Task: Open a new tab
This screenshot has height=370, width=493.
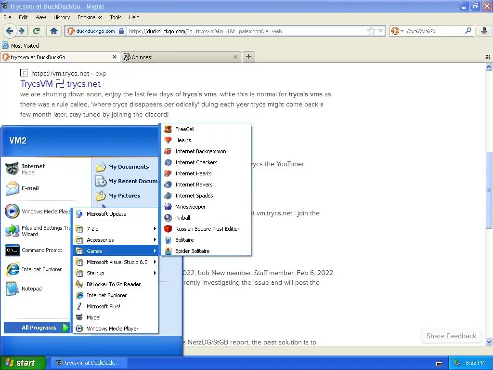Action: 248,57
